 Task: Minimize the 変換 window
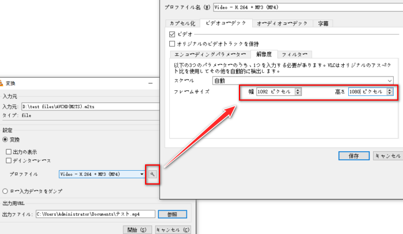(x=150, y=83)
